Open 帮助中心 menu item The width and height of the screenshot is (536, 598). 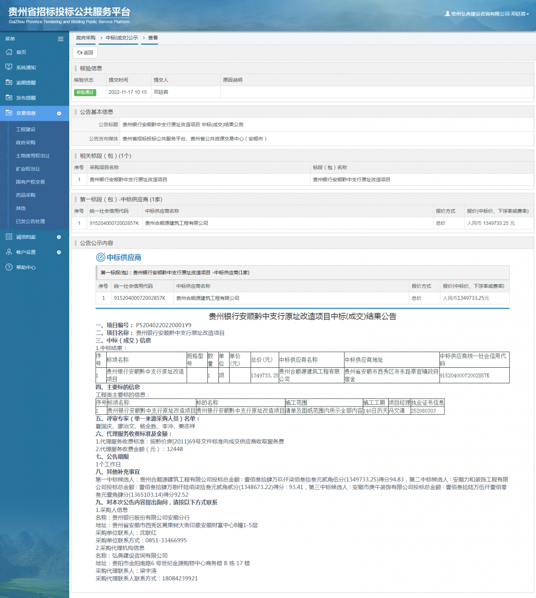tap(26, 267)
